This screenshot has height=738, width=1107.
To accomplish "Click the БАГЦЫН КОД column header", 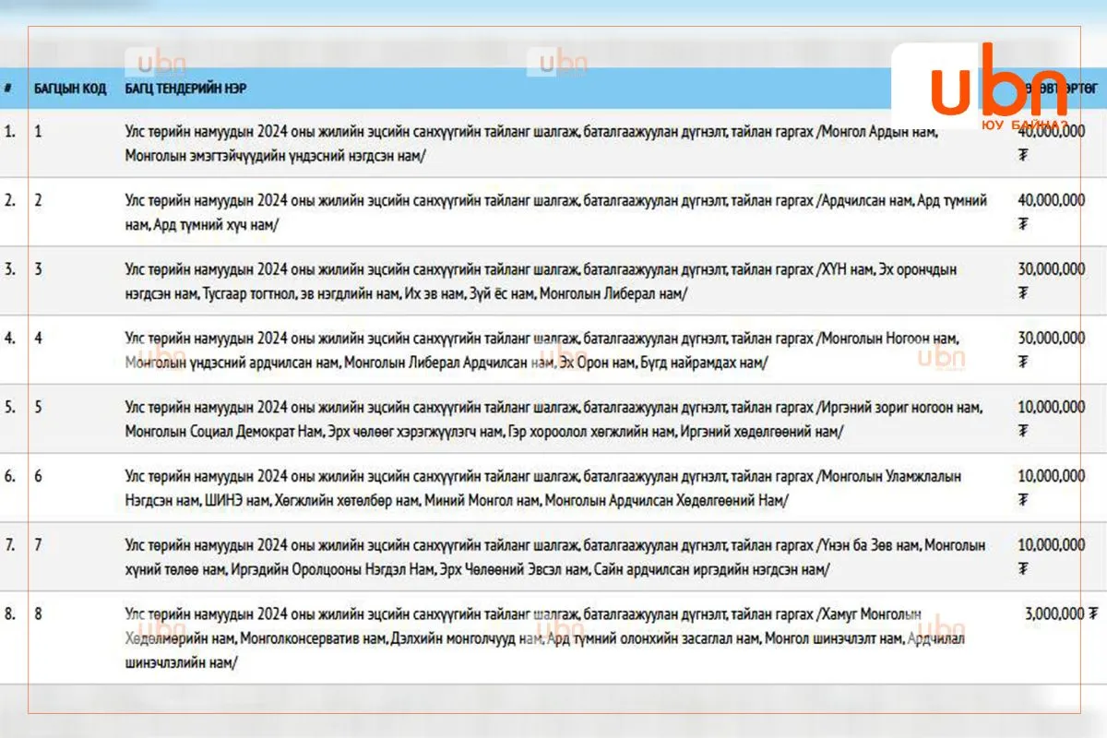I will (x=70, y=89).
